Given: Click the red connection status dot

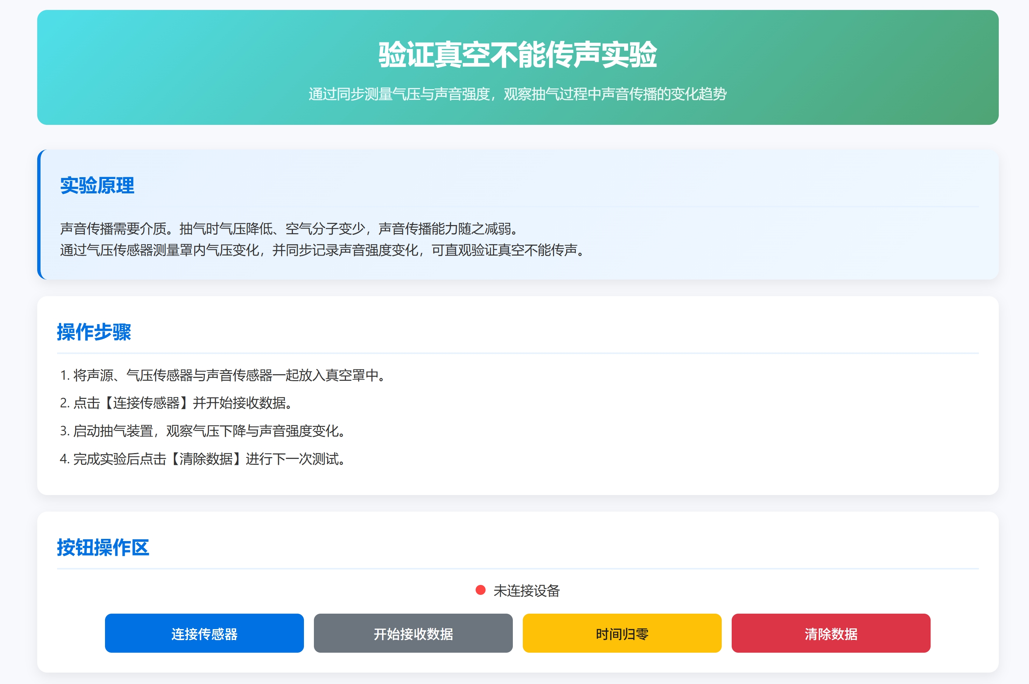Looking at the screenshot, I should tap(480, 590).
